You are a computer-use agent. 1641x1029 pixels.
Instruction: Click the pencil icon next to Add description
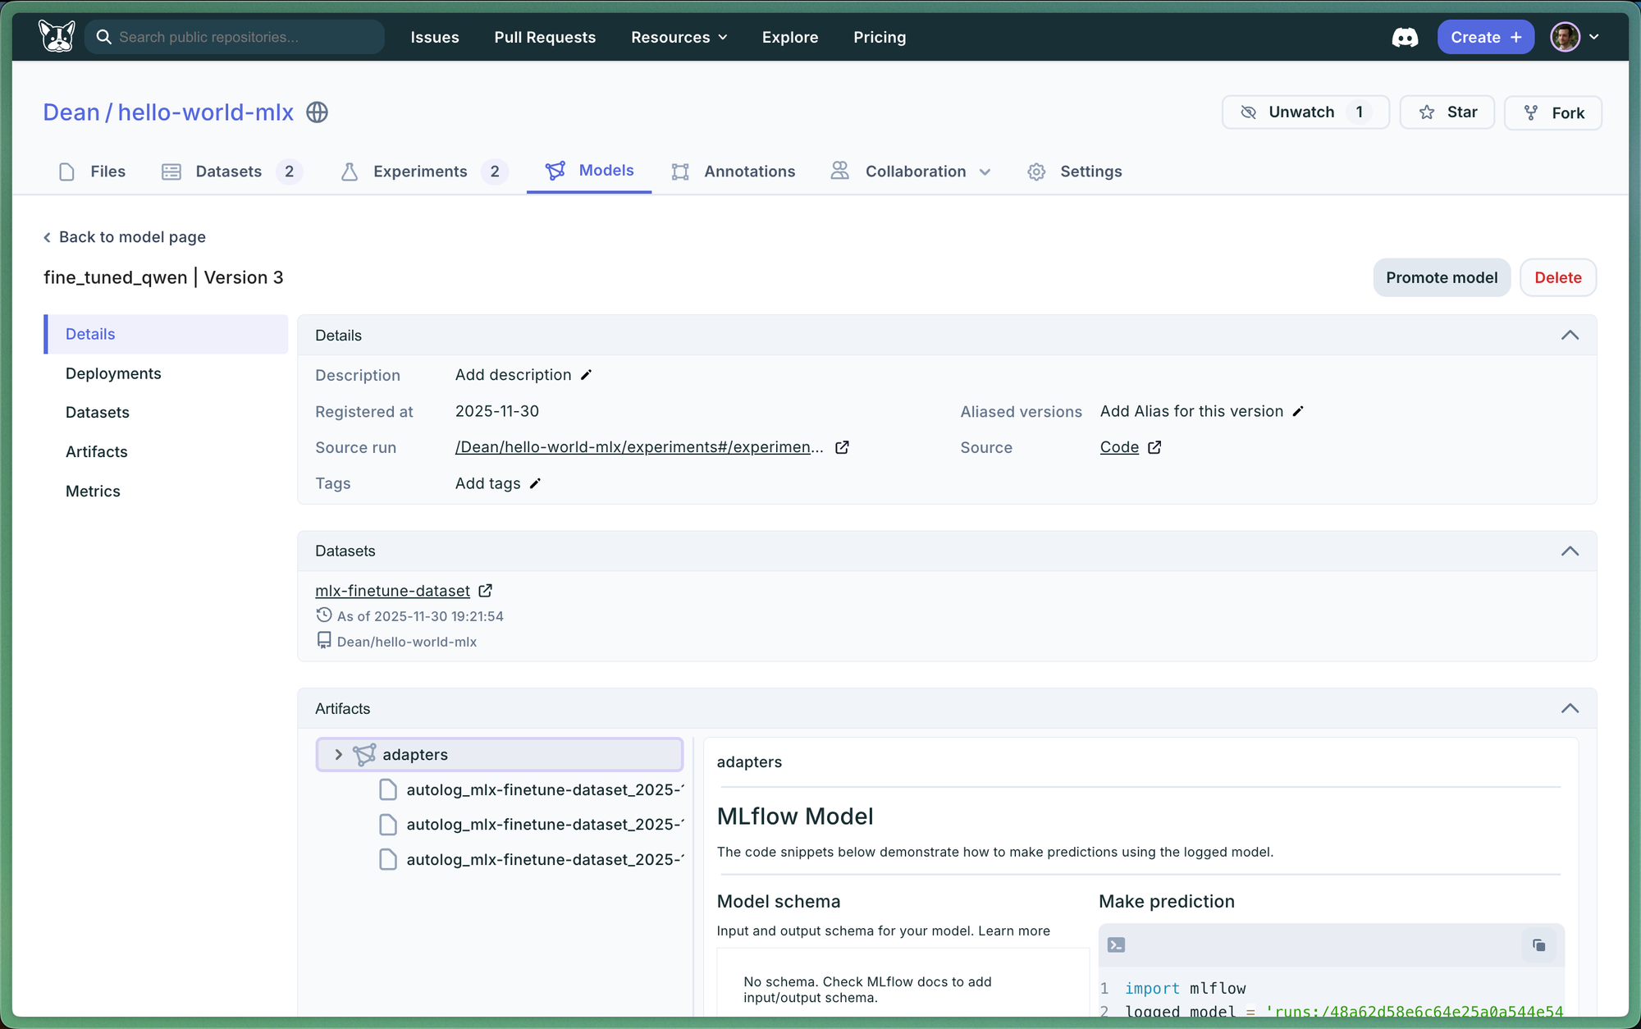click(x=586, y=375)
